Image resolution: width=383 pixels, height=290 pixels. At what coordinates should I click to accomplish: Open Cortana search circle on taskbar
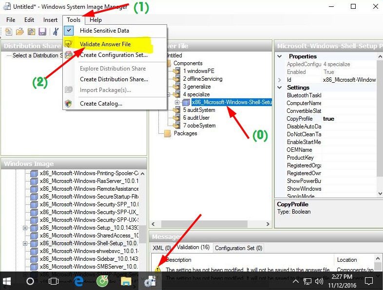point(30,281)
